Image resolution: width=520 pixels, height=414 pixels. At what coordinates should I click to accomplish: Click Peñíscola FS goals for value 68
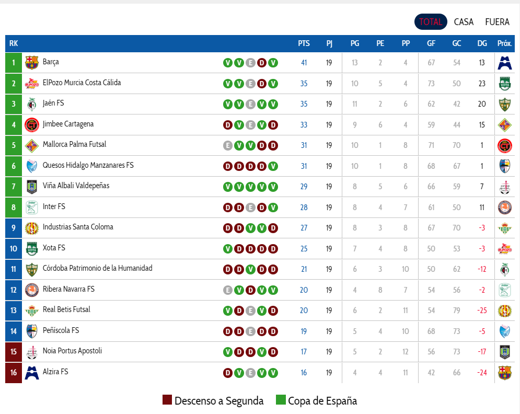pos(431,331)
